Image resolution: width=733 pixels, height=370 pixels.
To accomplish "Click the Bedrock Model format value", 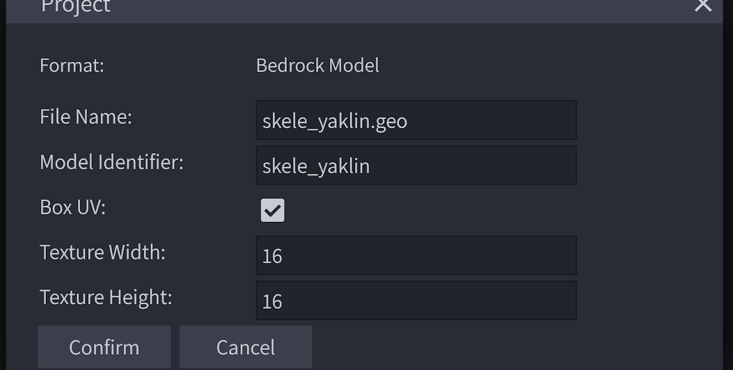I will (x=317, y=65).
